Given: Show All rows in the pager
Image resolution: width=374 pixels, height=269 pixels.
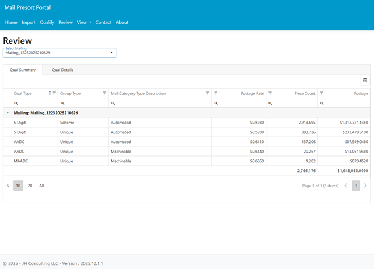Looking at the screenshot, I should pos(41,186).
